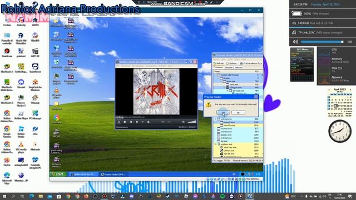Open the Roblox Player desktop shortcut
The width and height of the screenshot is (356, 200).
pos(21,115)
